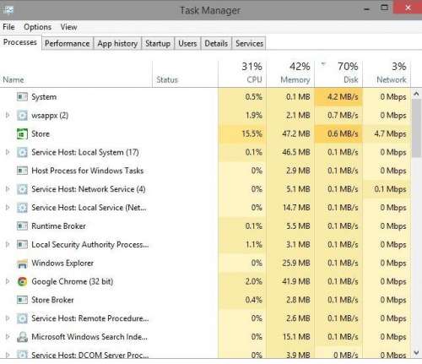The image size is (422, 364).
Task: Expand Microsoft Windows Search Indexer row
Action: (x=8, y=337)
